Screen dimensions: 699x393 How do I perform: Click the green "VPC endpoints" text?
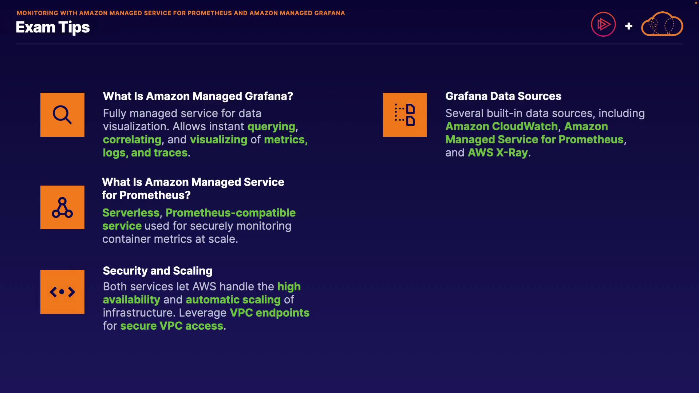click(269, 313)
